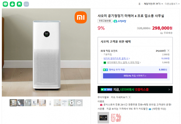The height and width of the screenshot is (124, 181).
Task: Play the product video thumbnail
Action: pyautogui.click(x=72, y=103)
